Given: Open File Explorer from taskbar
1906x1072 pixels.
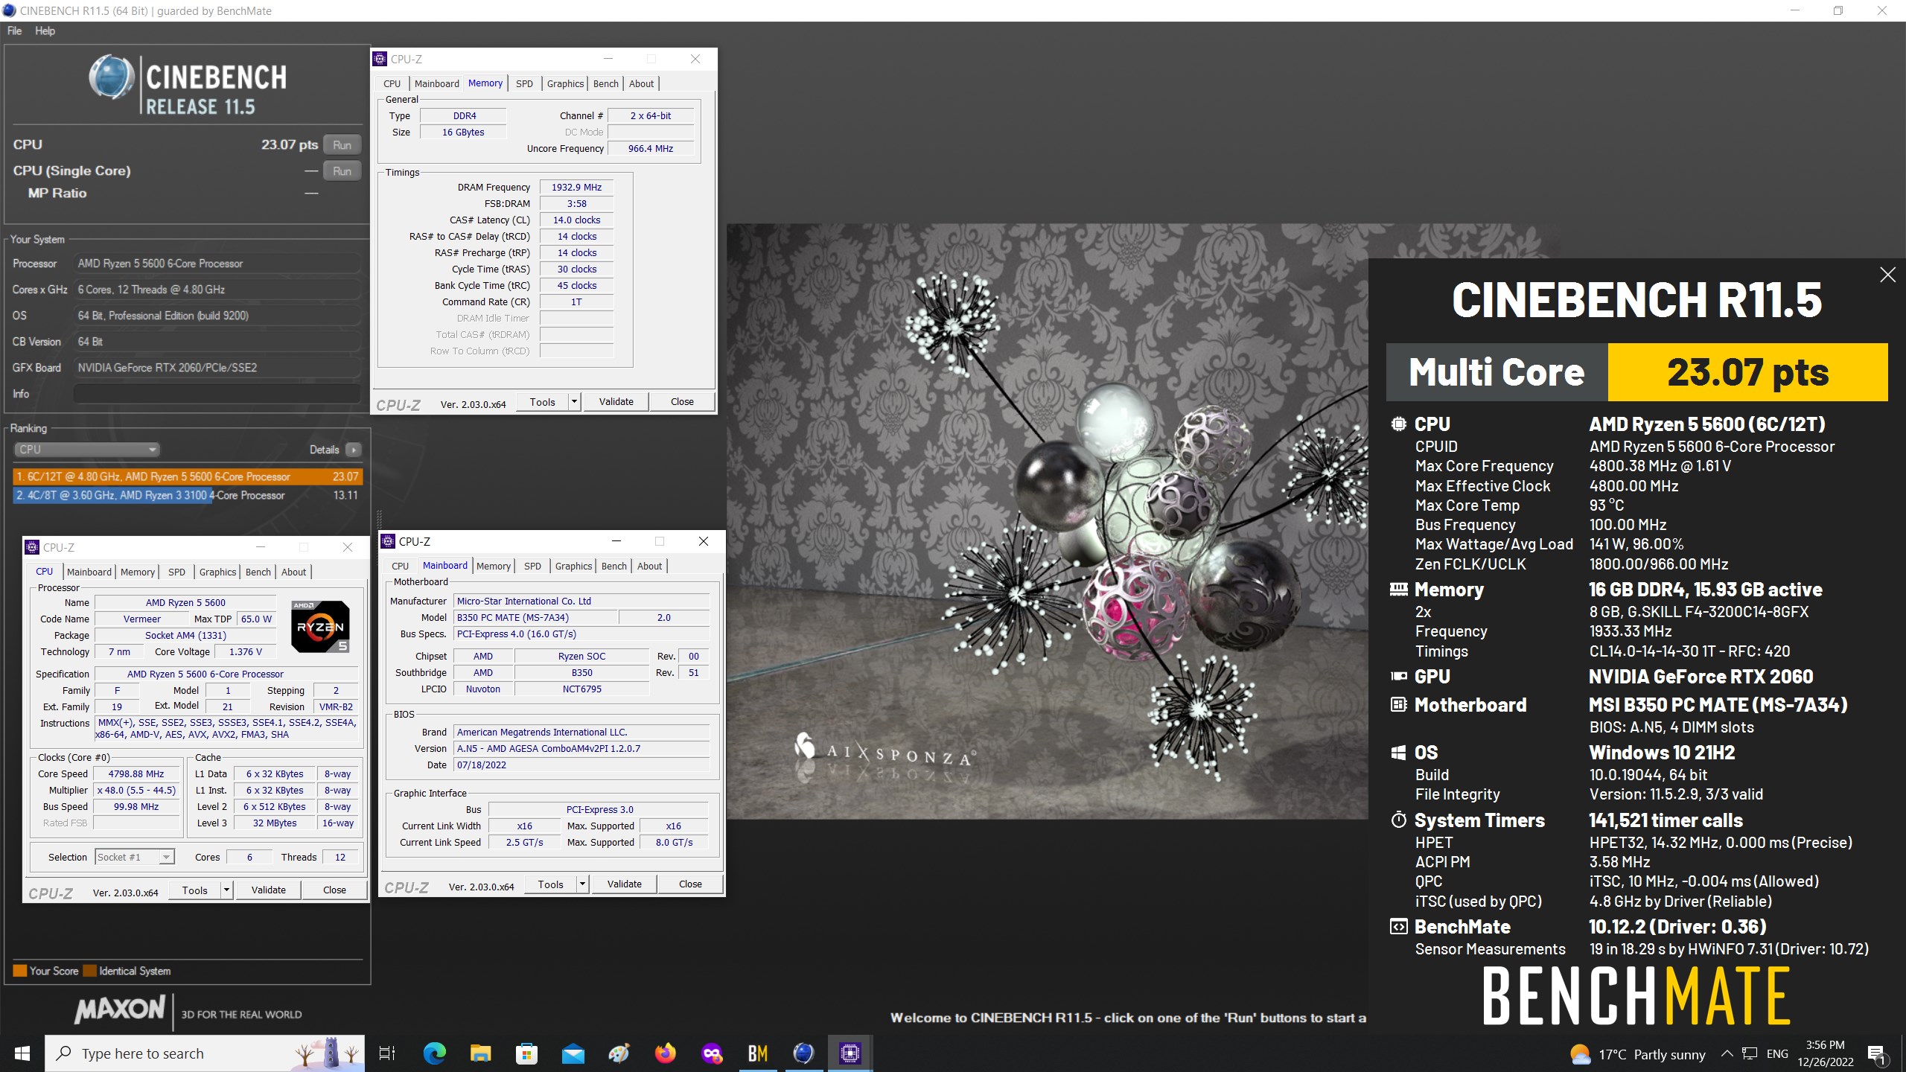Looking at the screenshot, I should coord(480,1053).
